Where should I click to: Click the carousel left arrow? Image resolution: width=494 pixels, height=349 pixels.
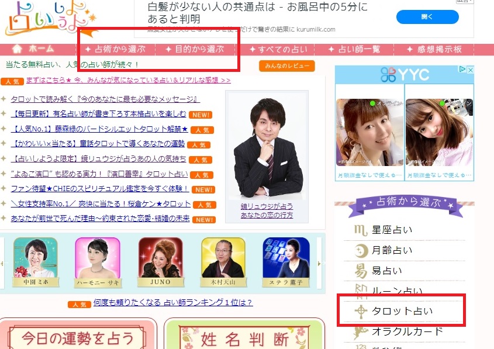[2, 263]
